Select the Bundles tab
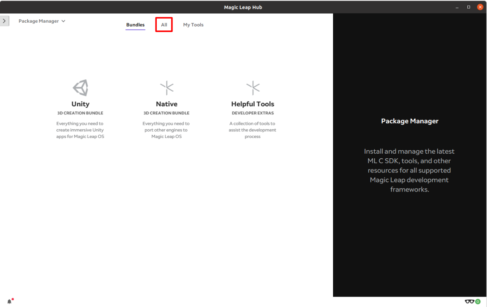The height and width of the screenshot is (307, 487). point(135,24)
